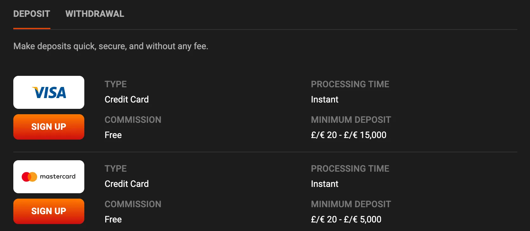
Task: Click the £/€ 20 - £/€ 15,000 deposit range
Action: click(x=349, y=135)
